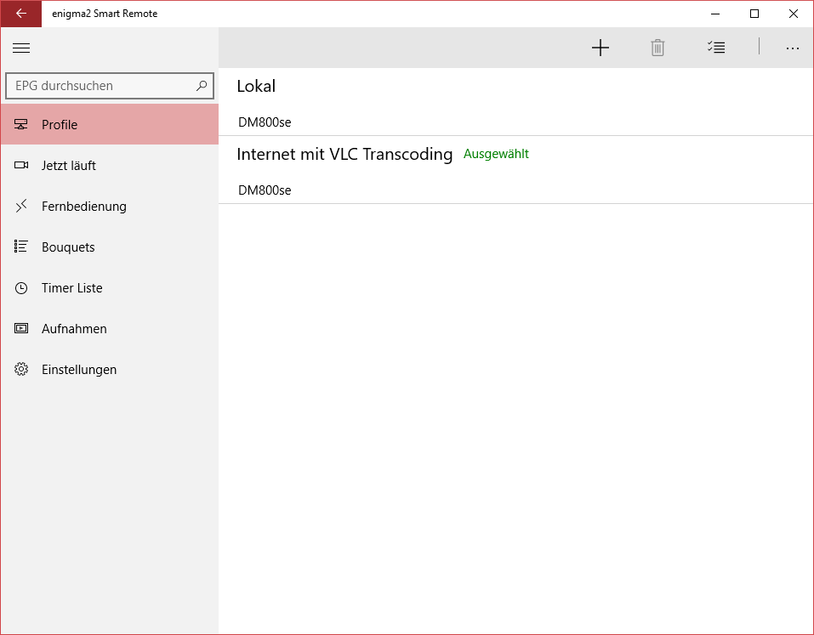Viewport: 814px width, 635px height.
Task: Click the green Ausgewählt label
Action: [x=496, y=154]
